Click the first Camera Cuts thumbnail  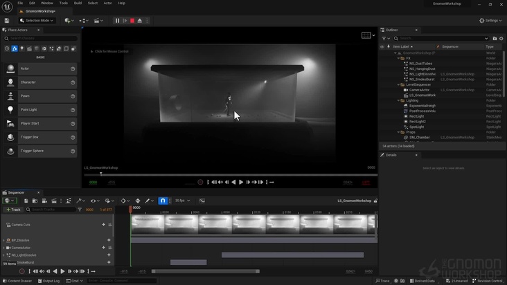148,224
